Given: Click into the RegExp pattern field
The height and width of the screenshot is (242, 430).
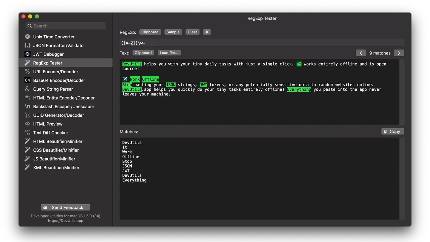Looking at the screenshot, I should point(262,43).
